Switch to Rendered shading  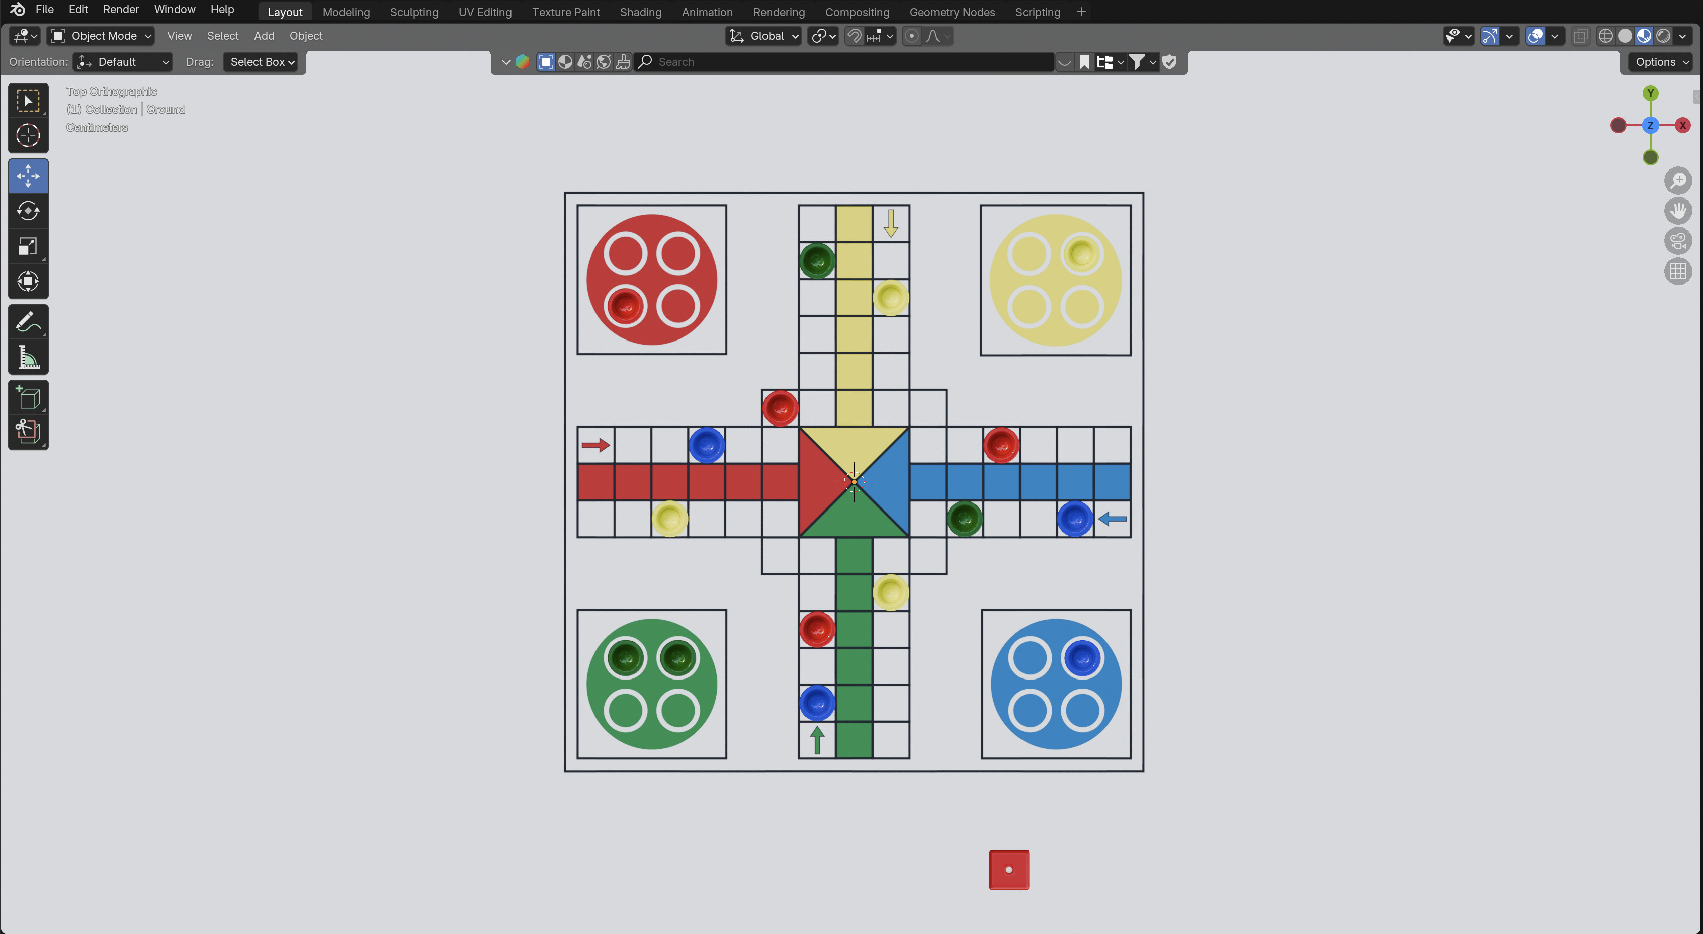click(1663, 36)
